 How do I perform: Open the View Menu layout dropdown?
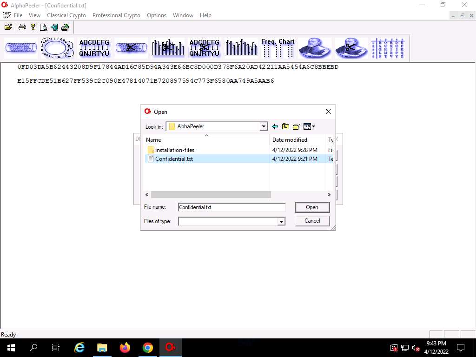click(x=309, y=126)
